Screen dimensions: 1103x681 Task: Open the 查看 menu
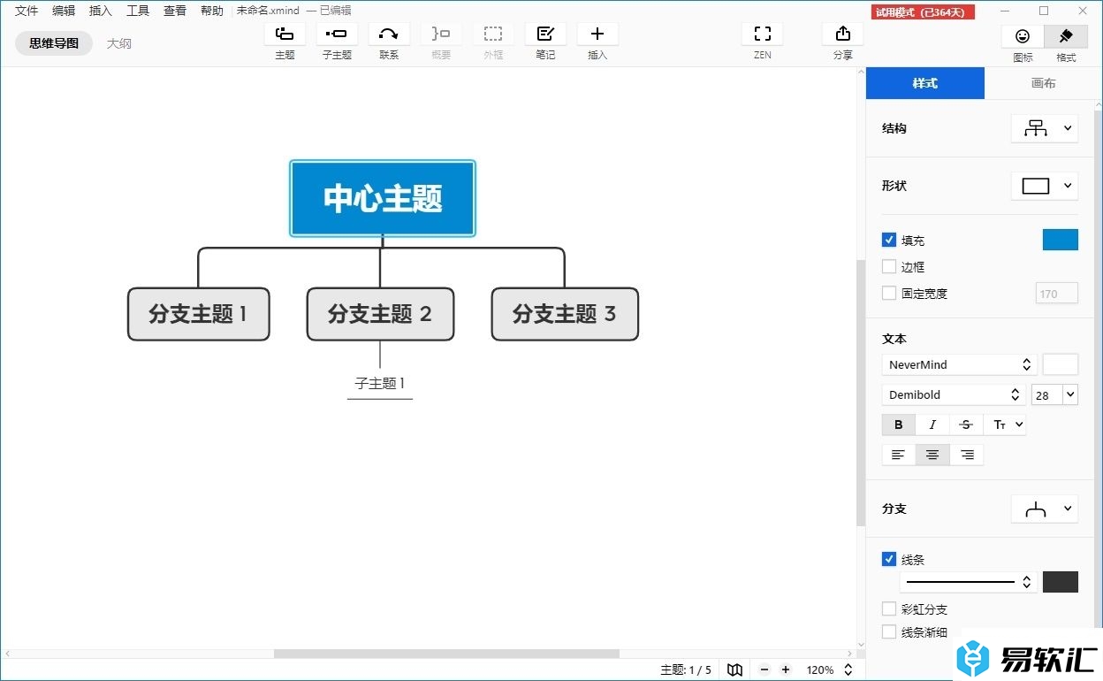(175, 11)
